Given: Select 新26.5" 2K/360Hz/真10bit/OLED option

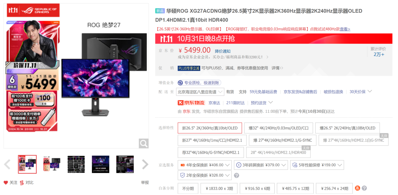Looking at the screenshot, I should pos(210,128).
